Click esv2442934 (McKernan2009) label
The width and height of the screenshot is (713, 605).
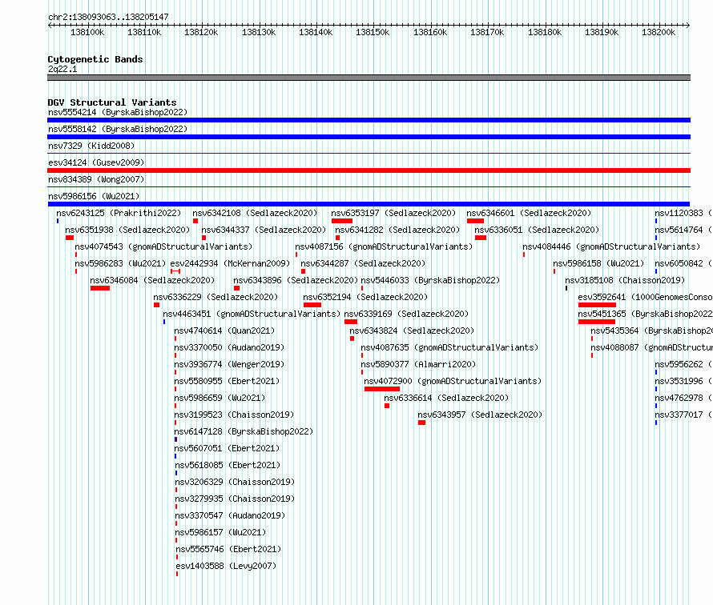230,263
